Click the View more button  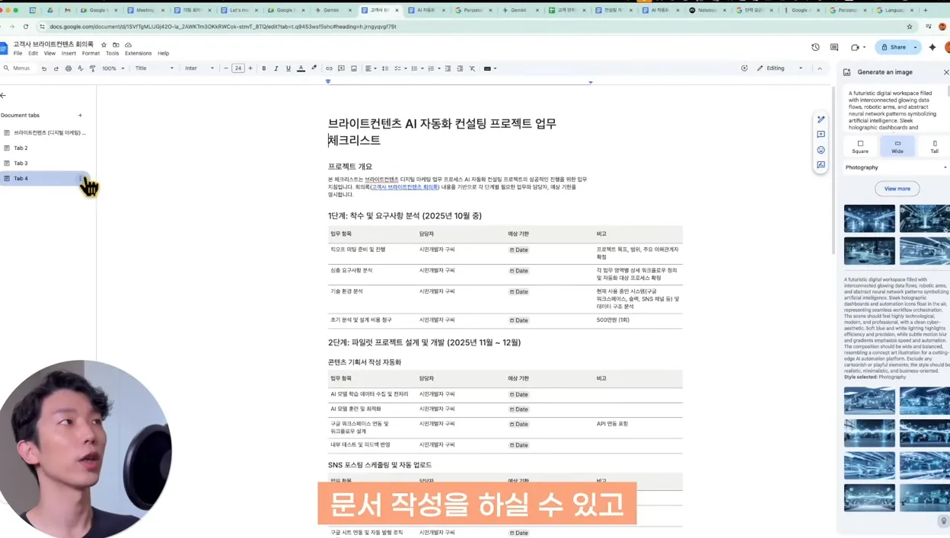click(x=897, y=189)
